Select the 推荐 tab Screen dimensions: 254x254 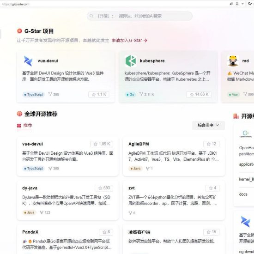24,126
